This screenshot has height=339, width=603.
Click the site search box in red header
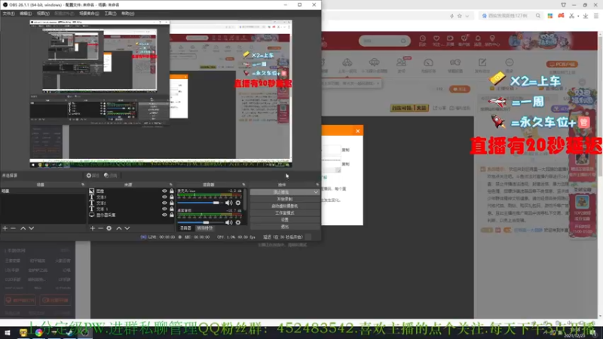click(384, 41)
